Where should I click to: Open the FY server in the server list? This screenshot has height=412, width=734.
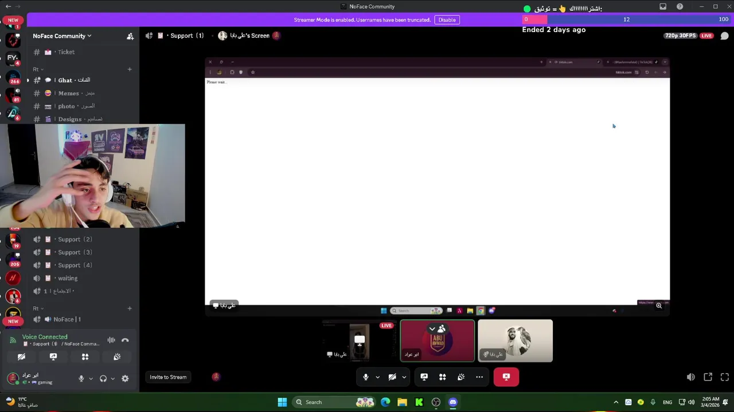(x=13, y=58)
